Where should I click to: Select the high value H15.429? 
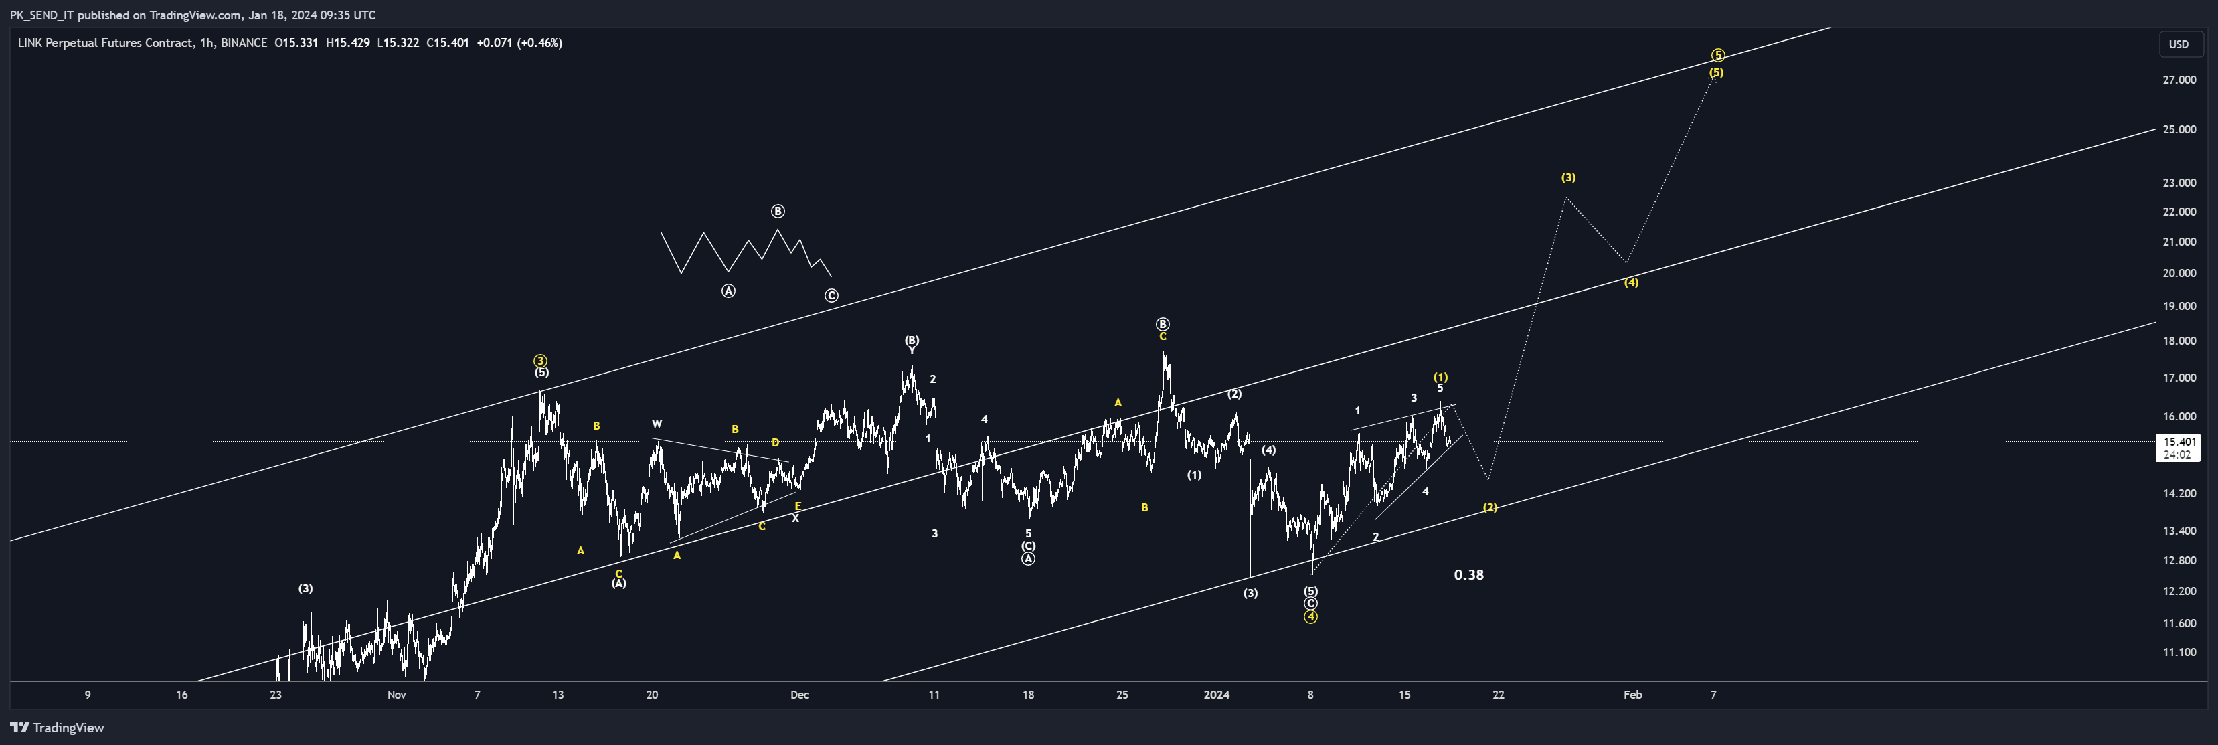(x=348, y=42)
